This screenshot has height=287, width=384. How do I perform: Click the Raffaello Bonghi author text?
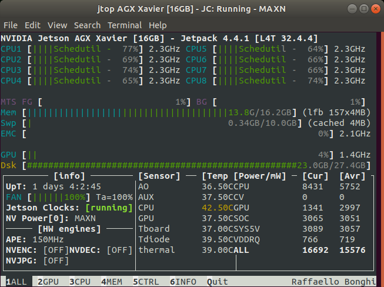click(x=333, y=282)
